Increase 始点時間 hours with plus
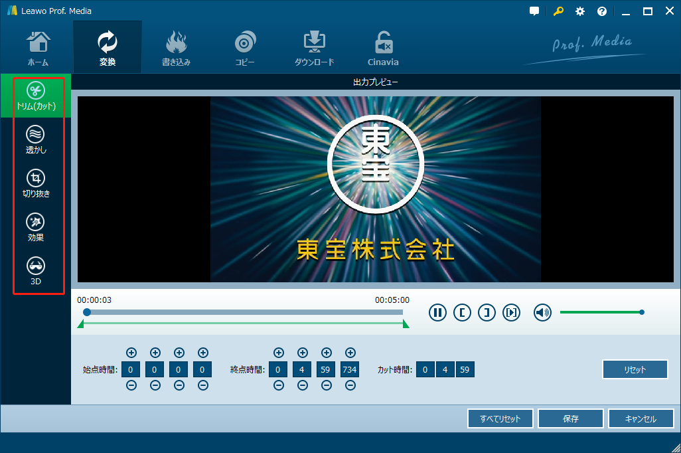The image size is (681, 453). 131,353
